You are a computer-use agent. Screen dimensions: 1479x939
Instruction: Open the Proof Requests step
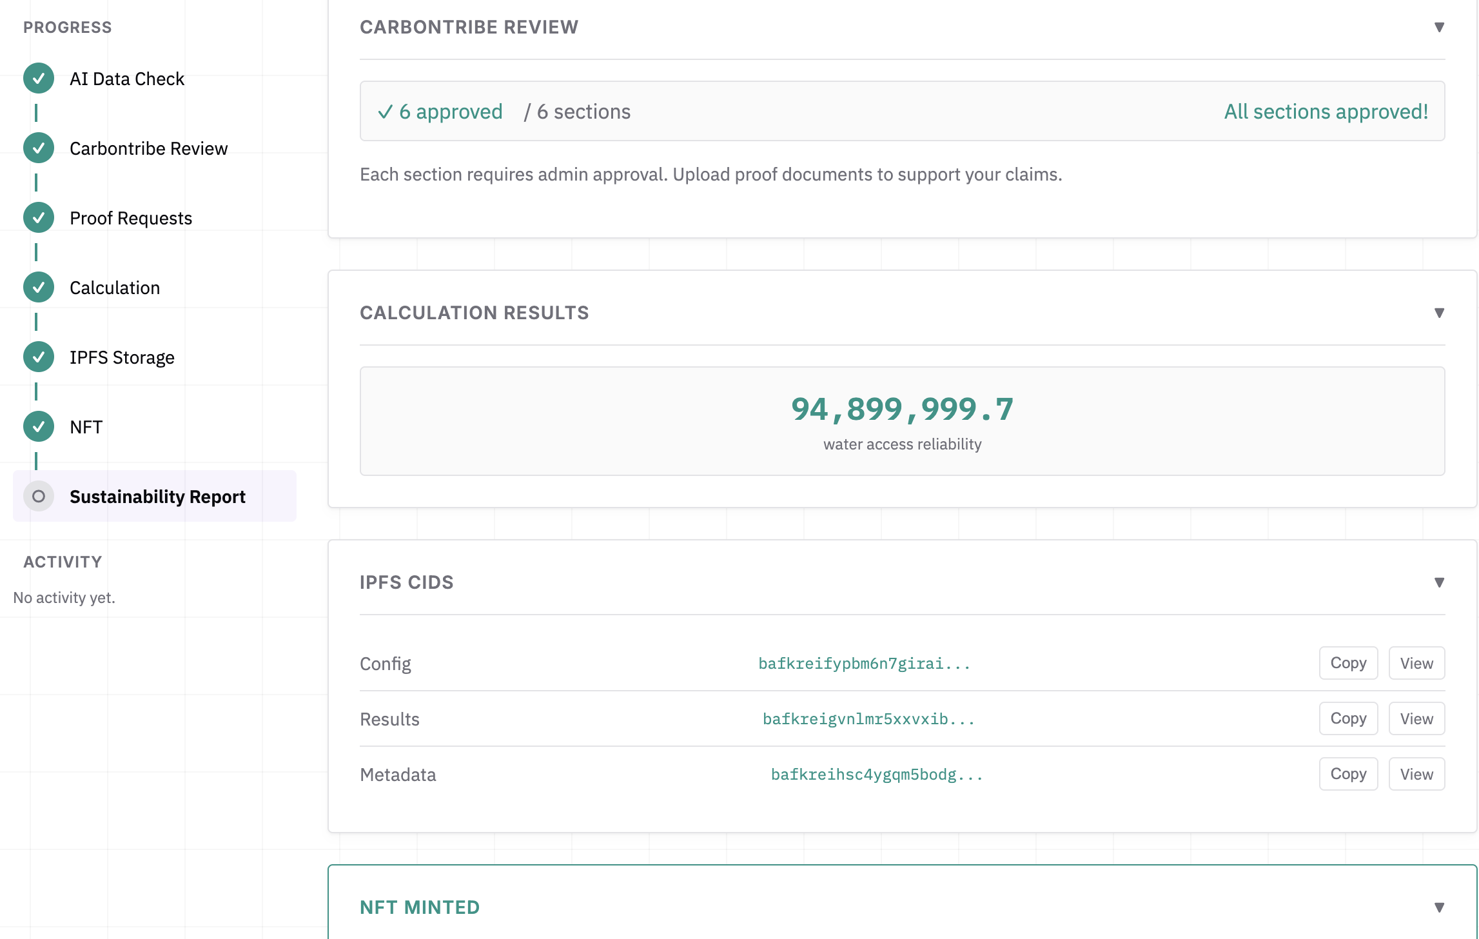coord(131,218)
